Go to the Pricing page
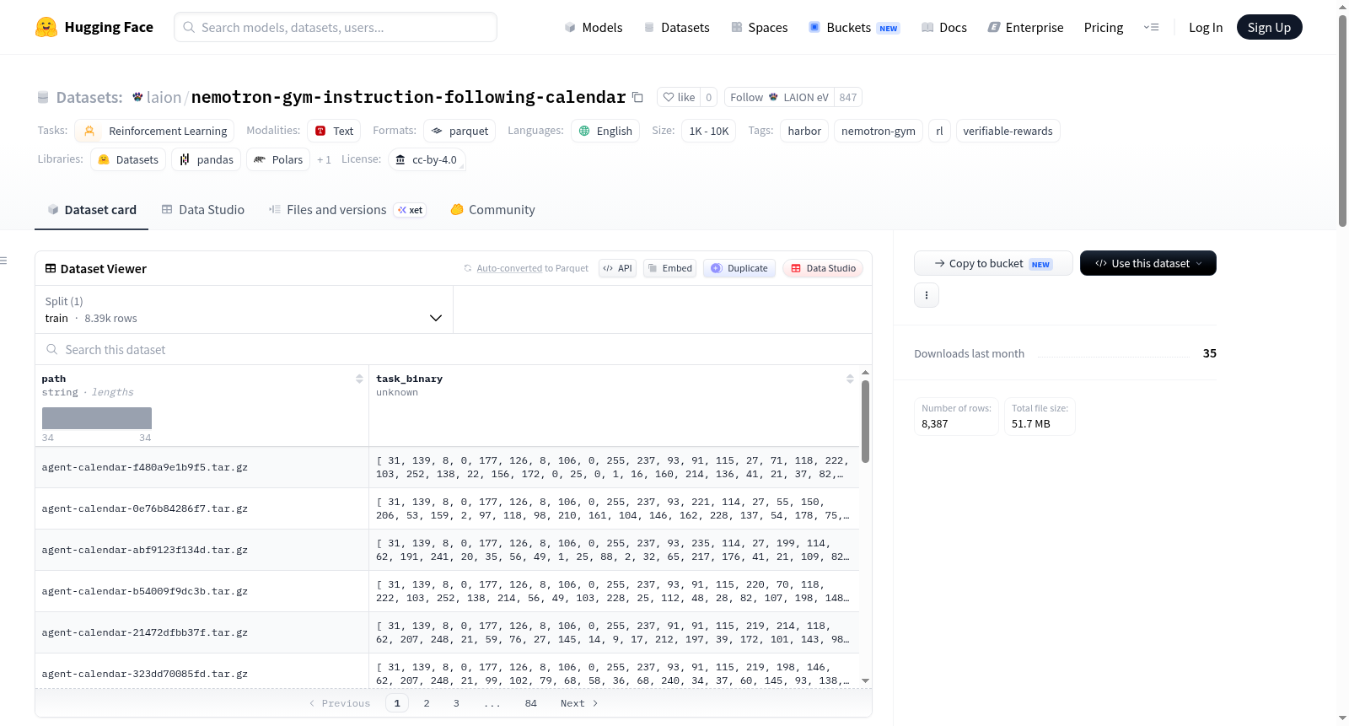This screenshot has width=1349, height=726. point(1104,28)
